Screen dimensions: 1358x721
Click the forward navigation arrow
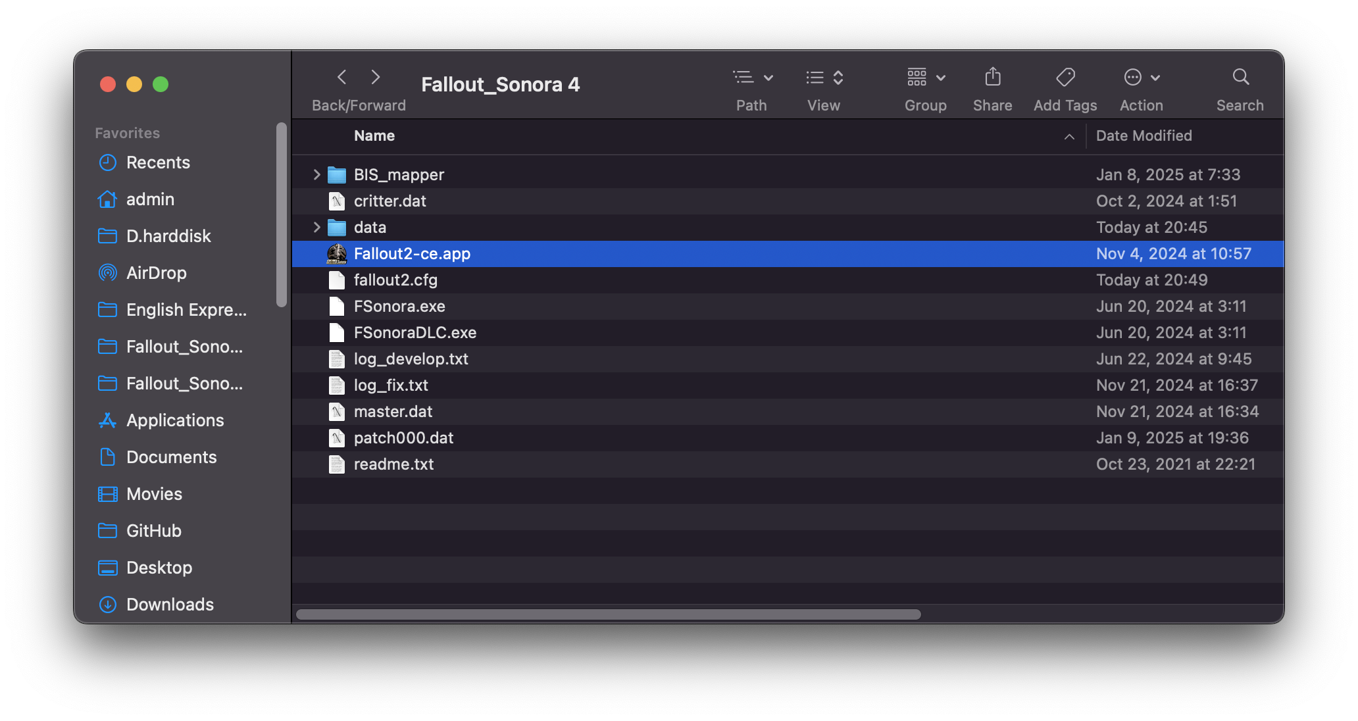coord(376,77)
